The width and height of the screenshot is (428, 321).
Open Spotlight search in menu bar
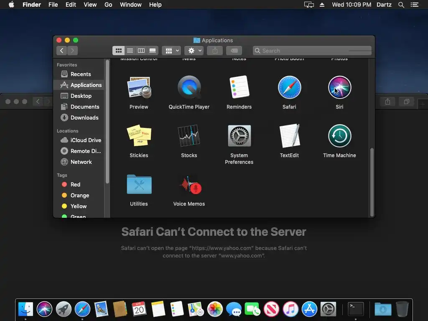[x=401, y=5]
